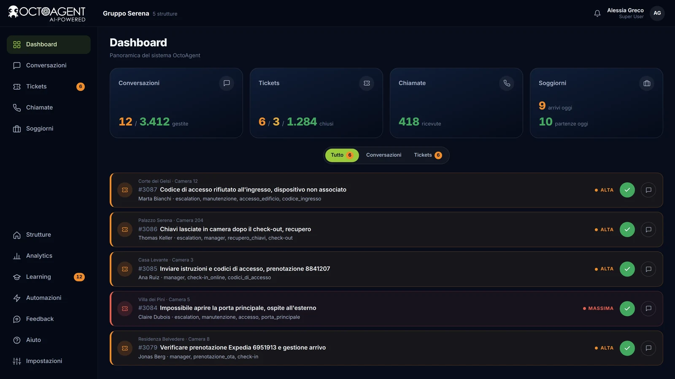Switch to Conversazioni filter tab
The image size is (675, 379).
pos(383,155)
